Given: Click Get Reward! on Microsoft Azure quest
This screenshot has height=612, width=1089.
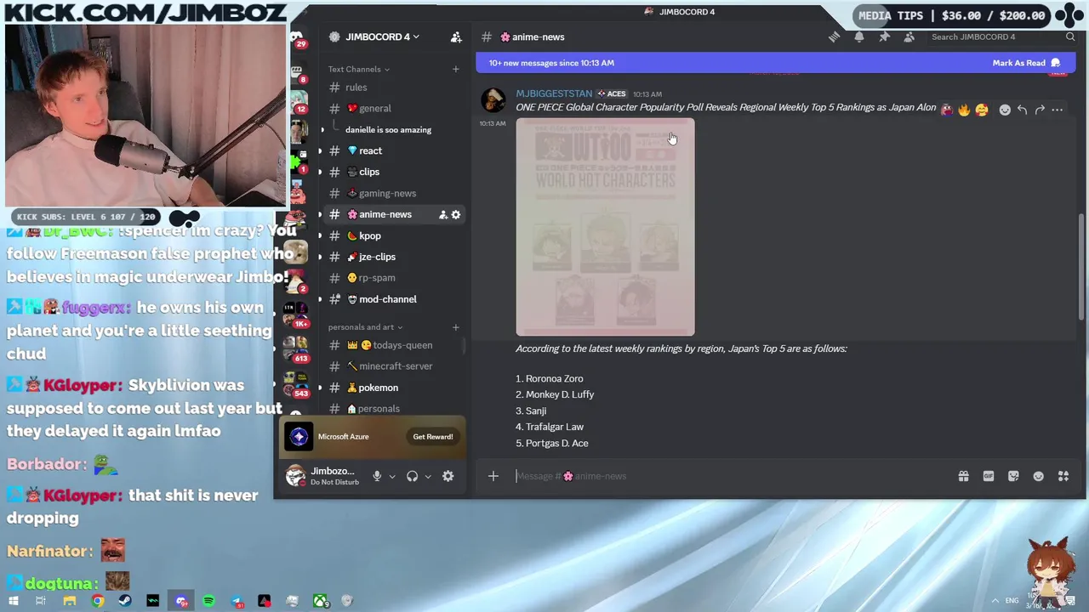Looking at the screenshot, I should [433, 437].
